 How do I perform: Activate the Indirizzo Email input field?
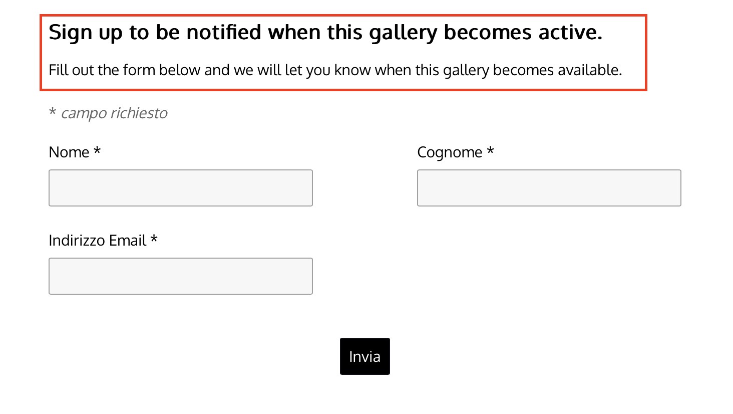181,276
